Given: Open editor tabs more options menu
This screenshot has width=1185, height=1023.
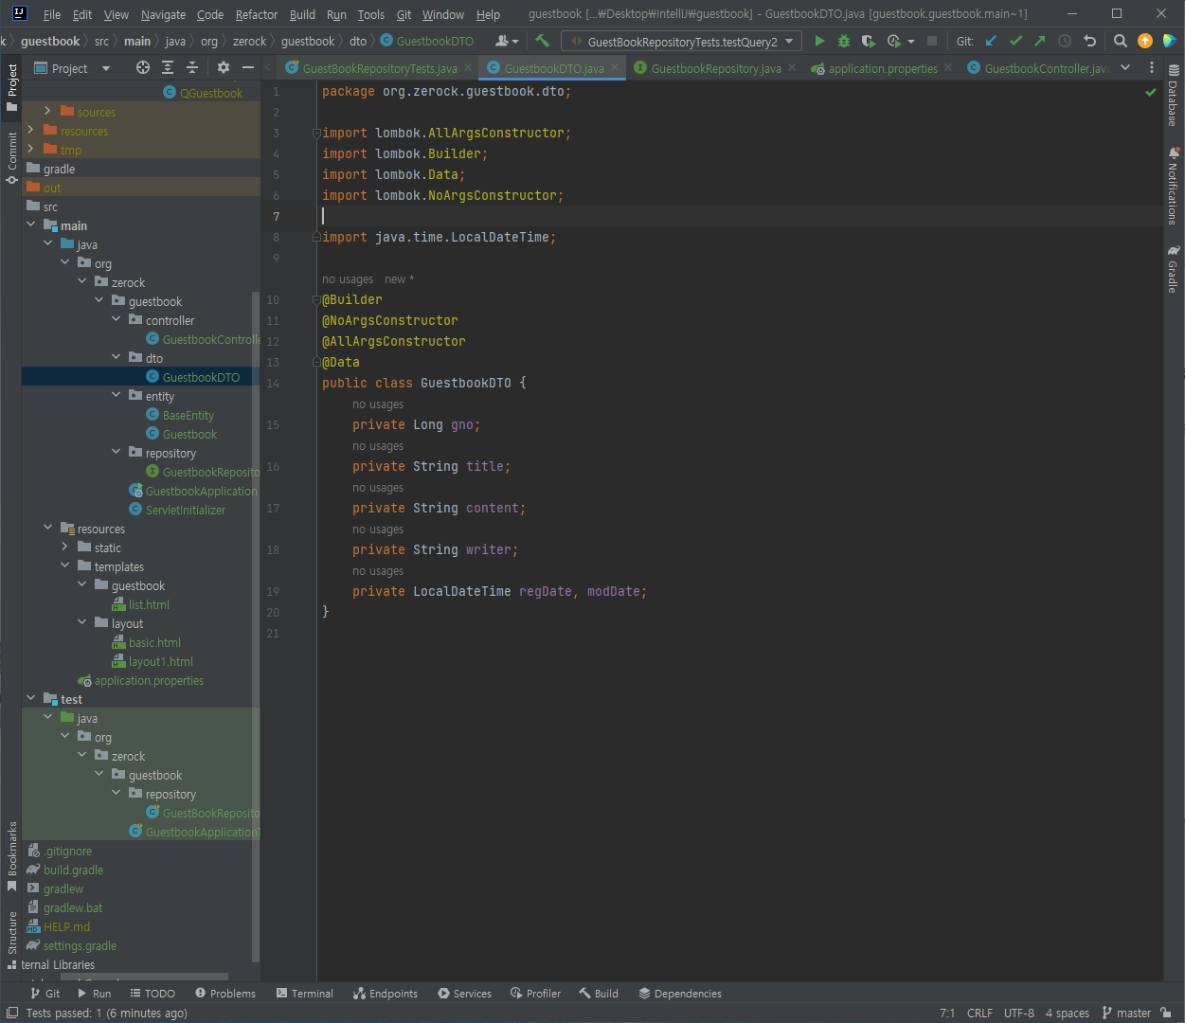Looking at the screenshot, I should pyautogui.click(x=1152, y=67).
